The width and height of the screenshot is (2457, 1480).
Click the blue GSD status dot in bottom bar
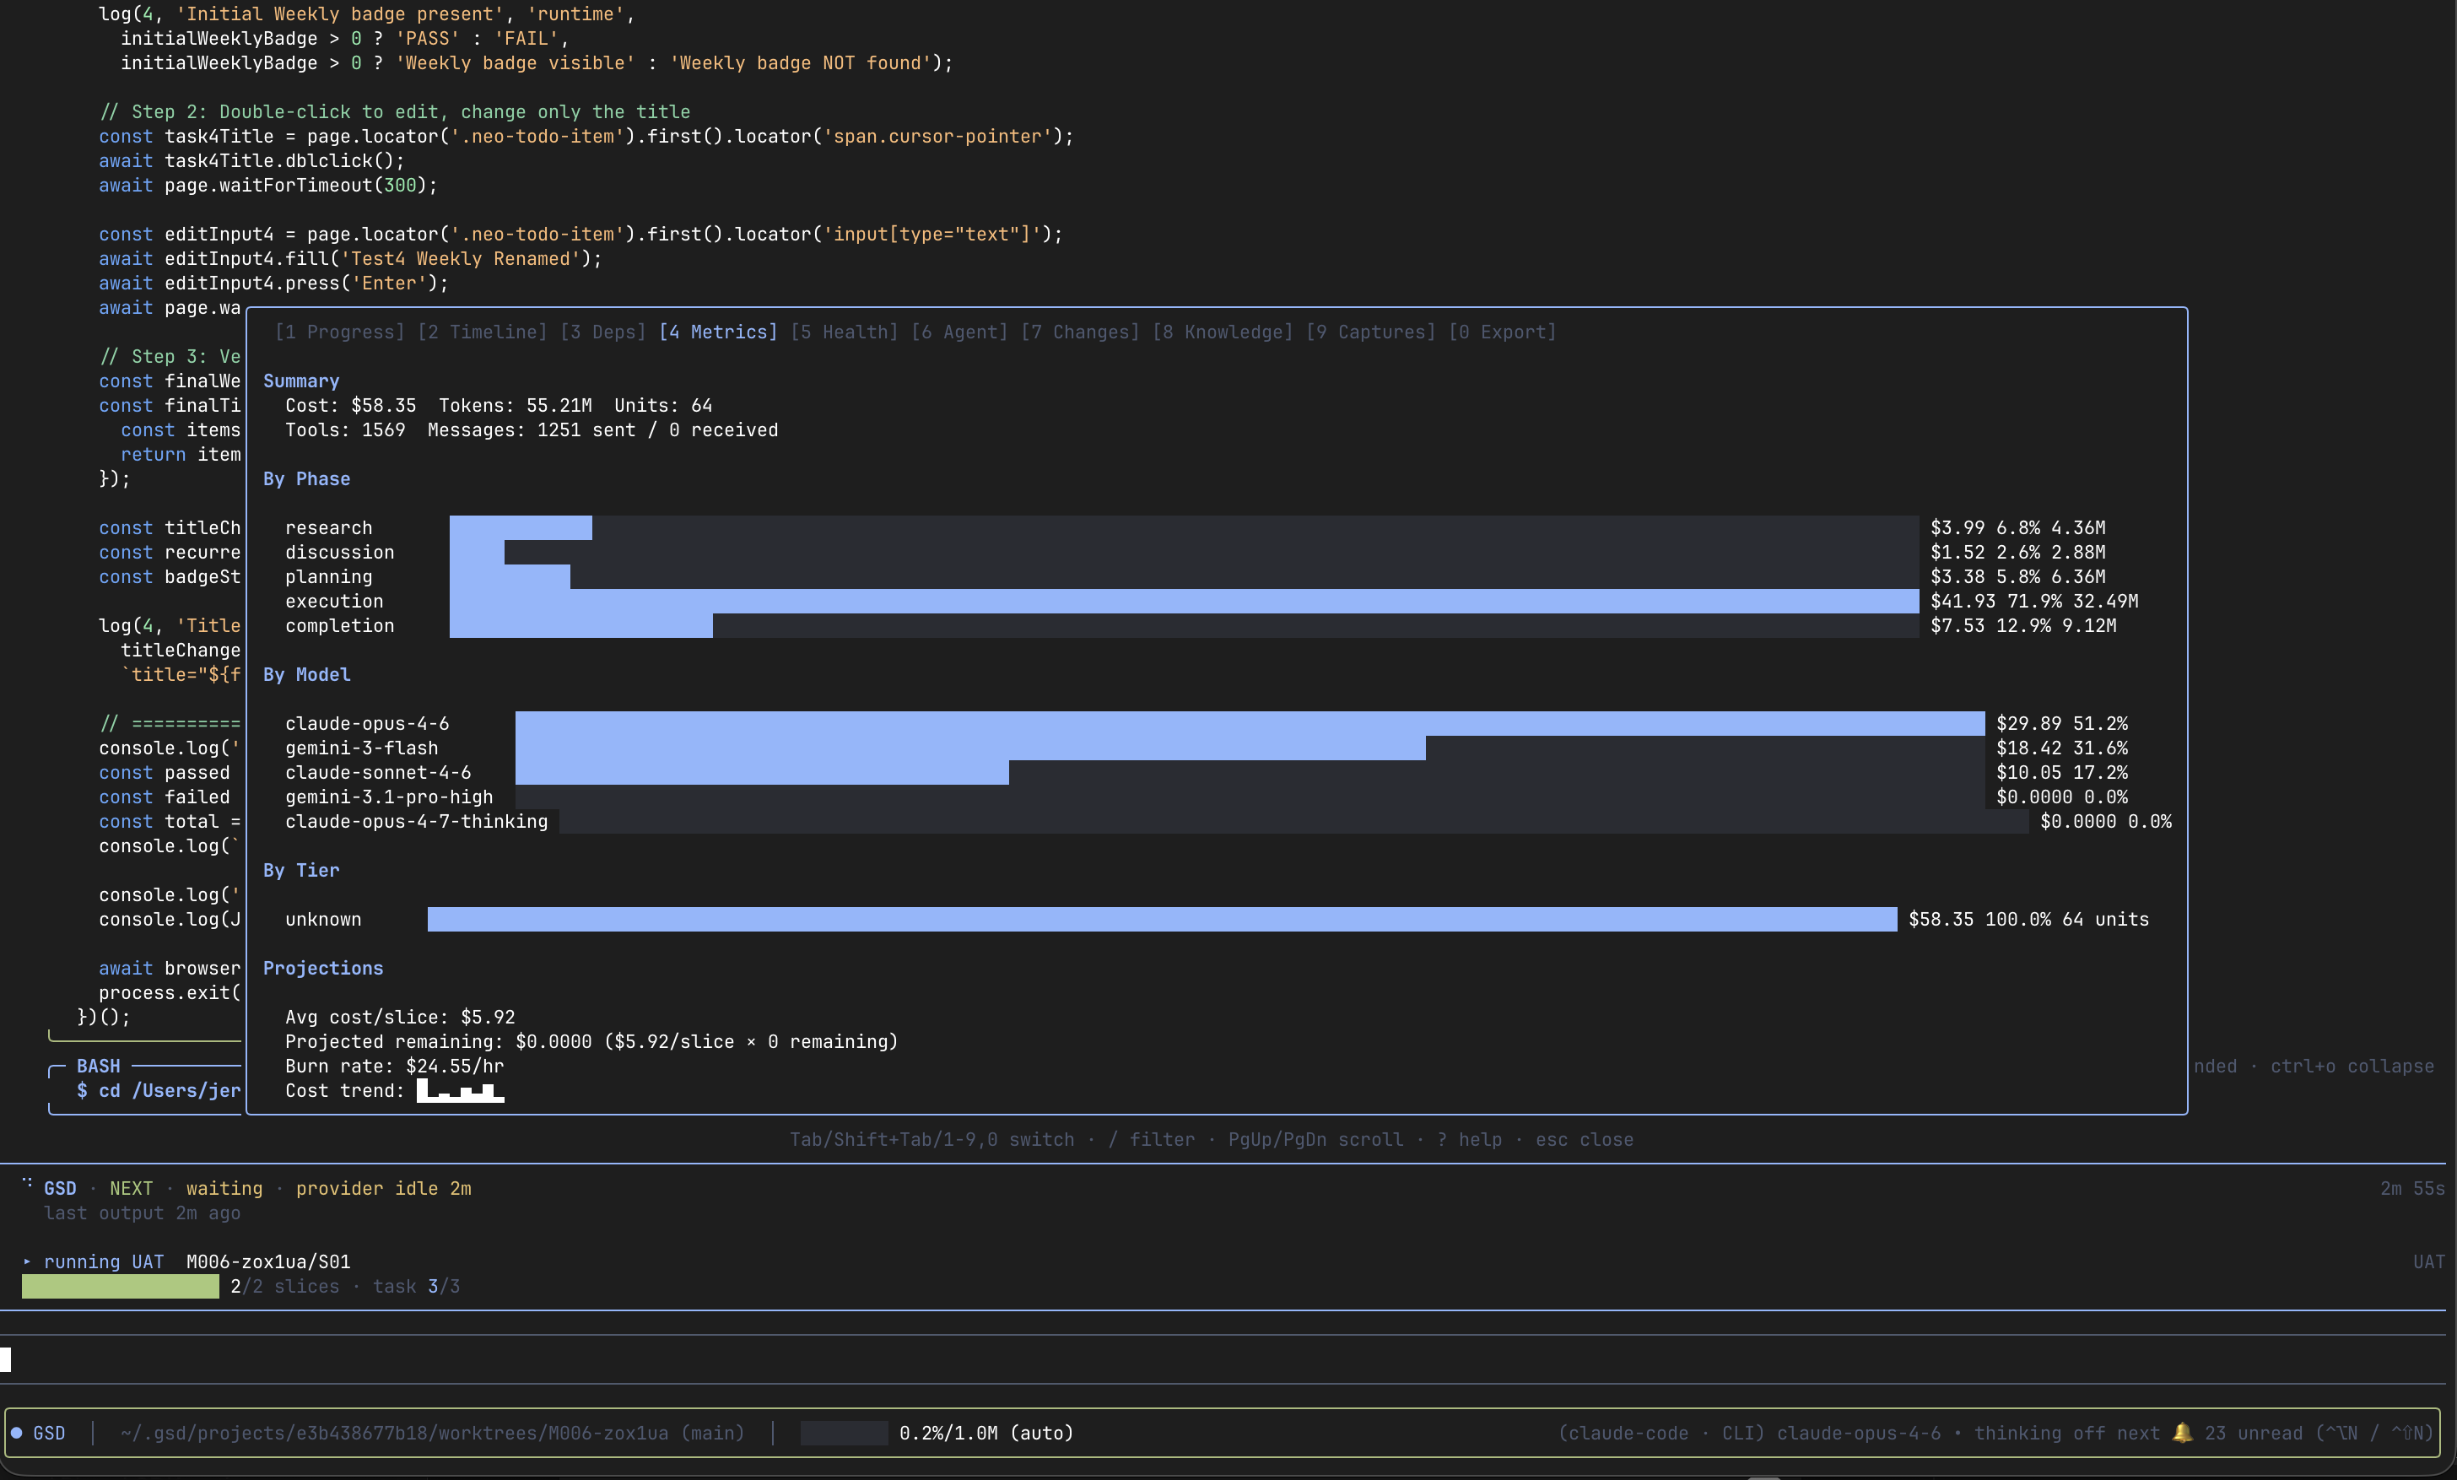16,1433
